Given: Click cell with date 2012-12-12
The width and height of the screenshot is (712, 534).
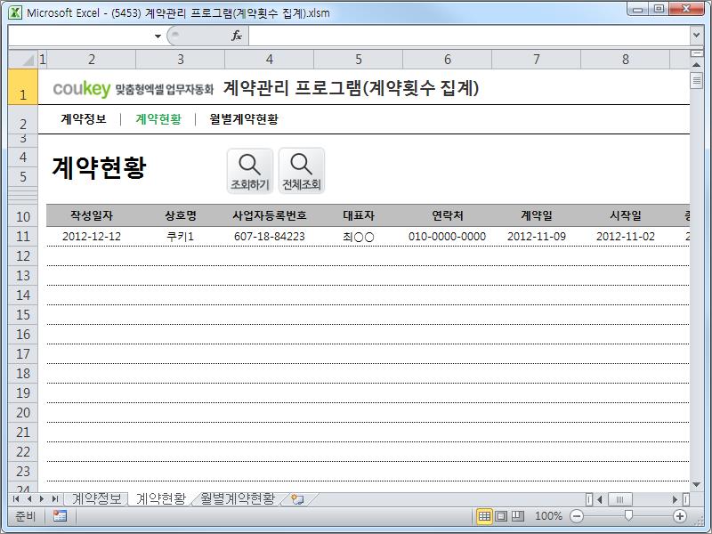Looking at the screenshot, I should click(92, 237).
